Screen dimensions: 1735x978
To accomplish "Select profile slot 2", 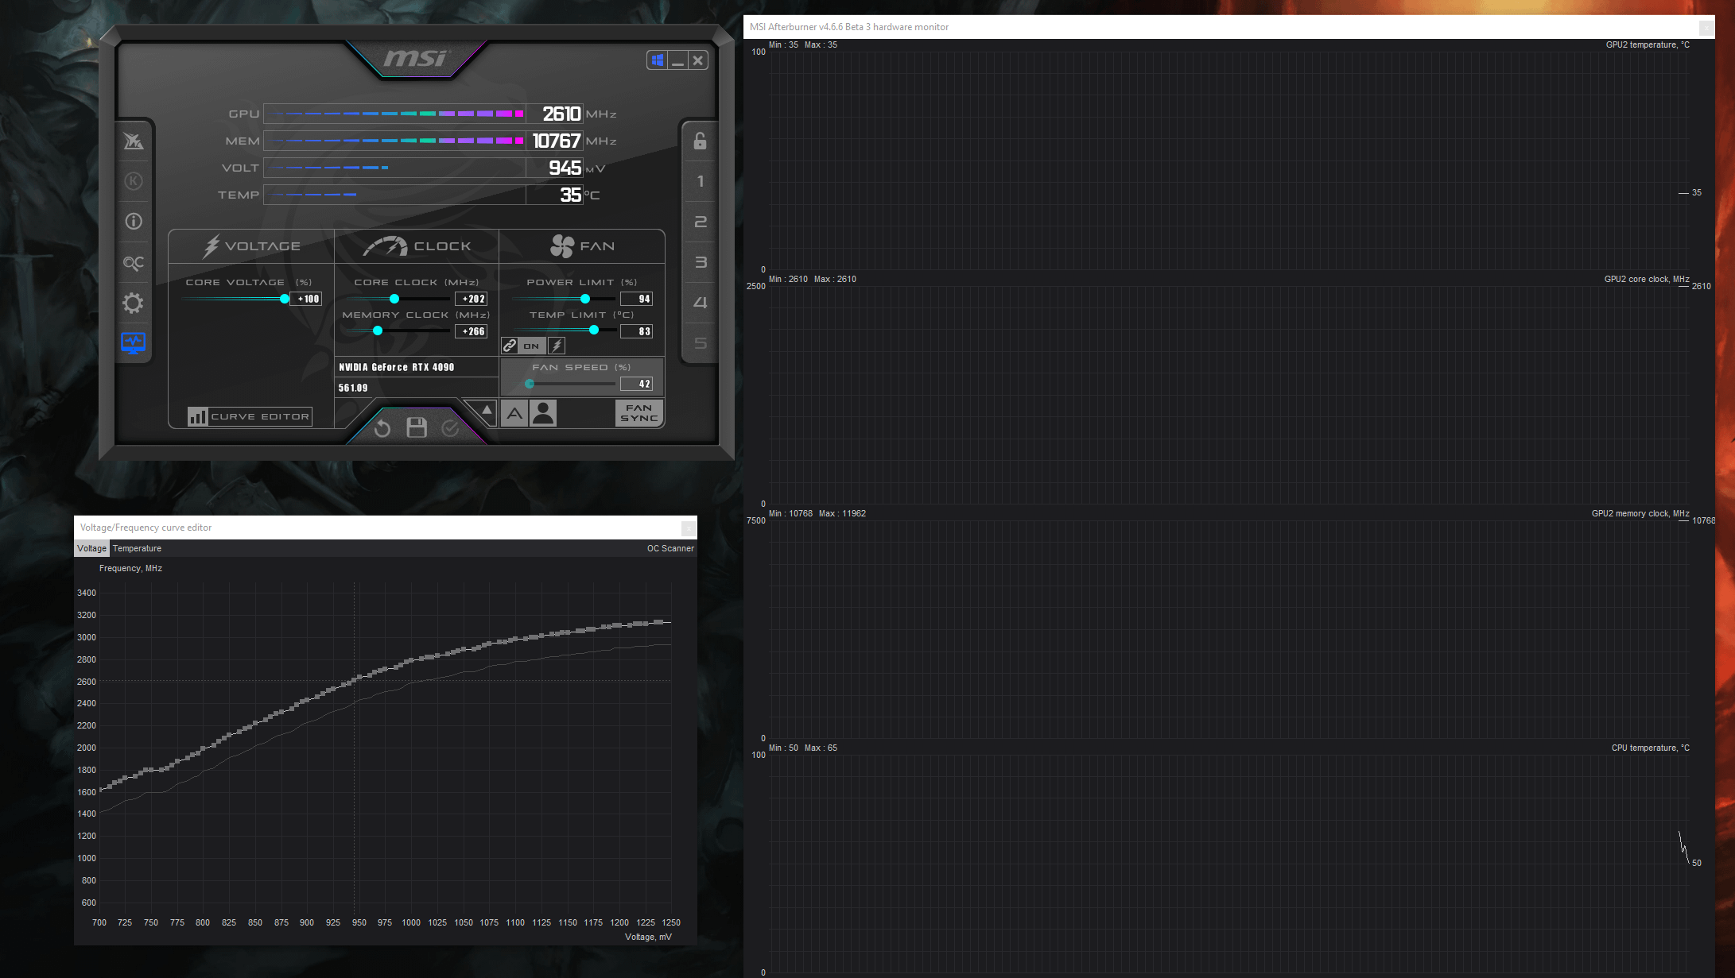I will [700, 222].
